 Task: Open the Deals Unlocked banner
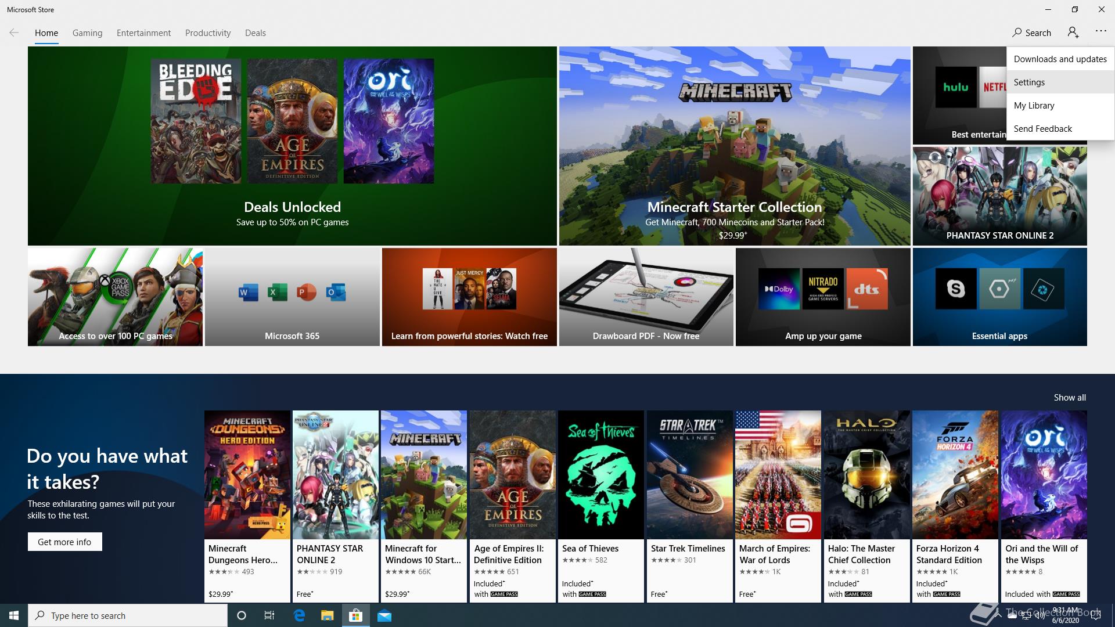coord(292,146)
